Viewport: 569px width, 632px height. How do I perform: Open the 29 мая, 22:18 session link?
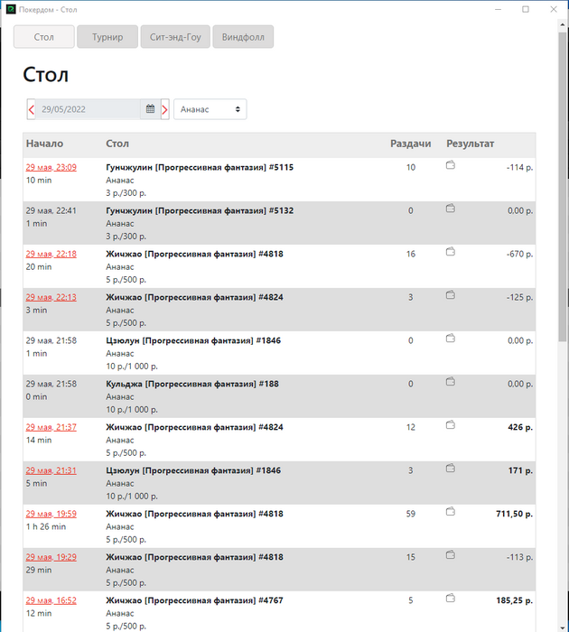click(x=51, y=254)
